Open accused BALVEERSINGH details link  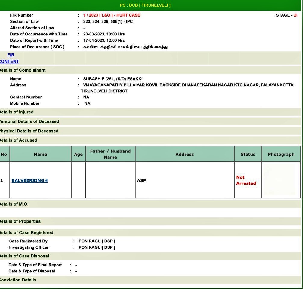pos(29,180)
